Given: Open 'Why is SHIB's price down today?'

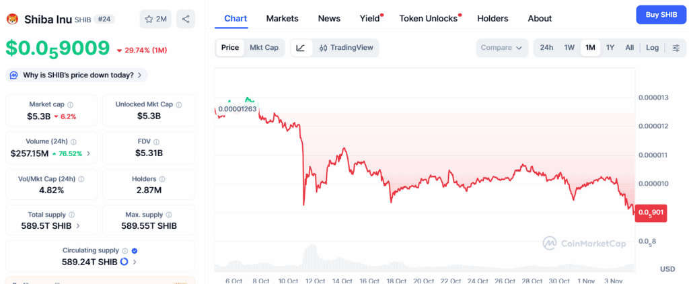Looking at the screenshot, I should point(77,75).
